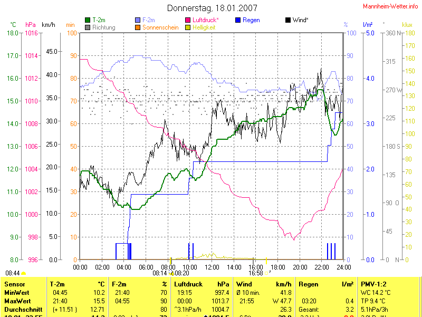The height and width of the screenshot is (317, 422).
Task: Click the 360 N label on the direction axis
Action: pyautogui.click(x=393, y=33)
